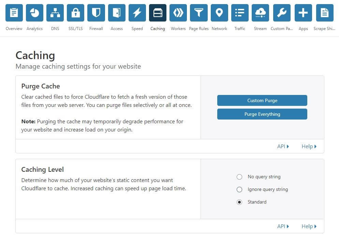Expand API details under Purge Cache
The width and height of the screenshot is (339, 237).
point(283,147)
